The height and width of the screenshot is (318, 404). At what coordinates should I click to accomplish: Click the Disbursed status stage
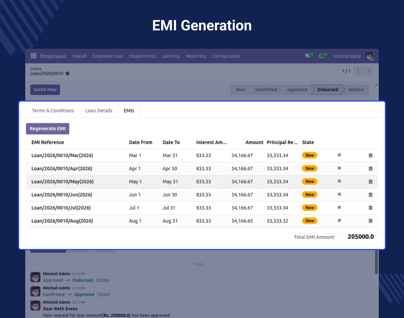(328, 90)
